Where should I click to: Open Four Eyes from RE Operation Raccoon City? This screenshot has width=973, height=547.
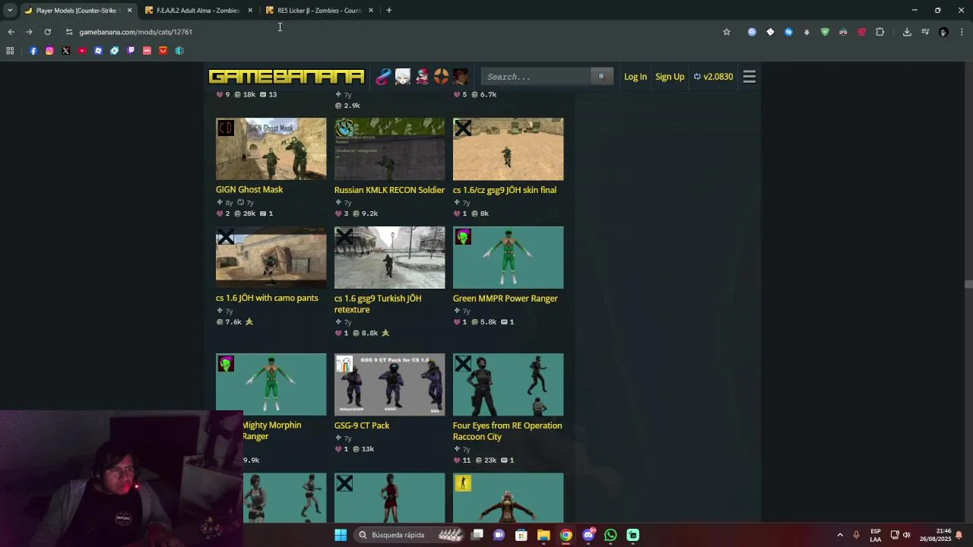coord(508,431)
